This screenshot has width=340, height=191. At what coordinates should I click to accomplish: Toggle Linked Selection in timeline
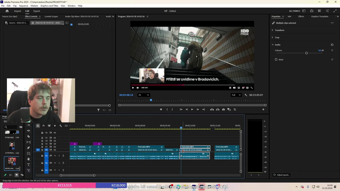pyautogui.click(x=49, y=126)
